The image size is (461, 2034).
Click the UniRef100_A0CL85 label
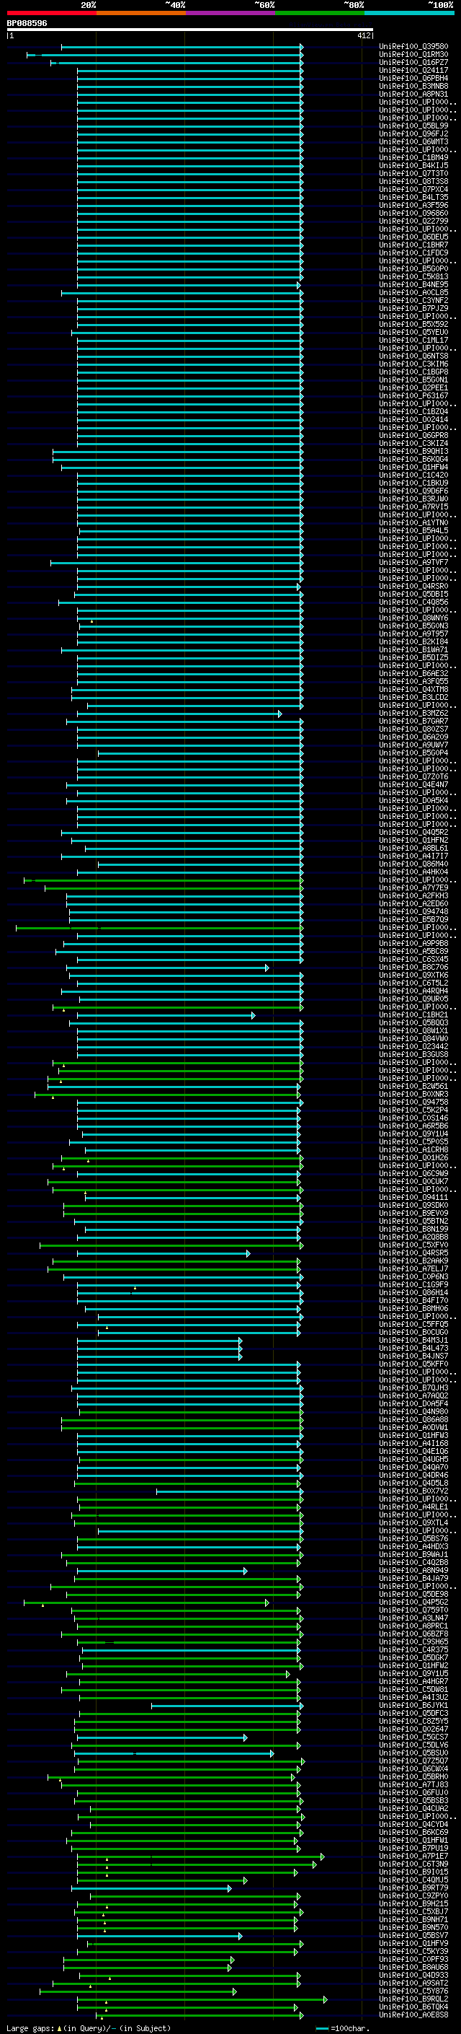point(413,292)
